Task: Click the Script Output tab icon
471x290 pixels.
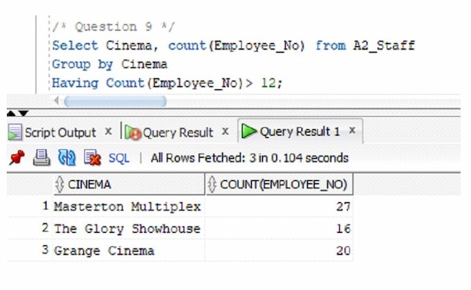Action: [x=15, y=132]
